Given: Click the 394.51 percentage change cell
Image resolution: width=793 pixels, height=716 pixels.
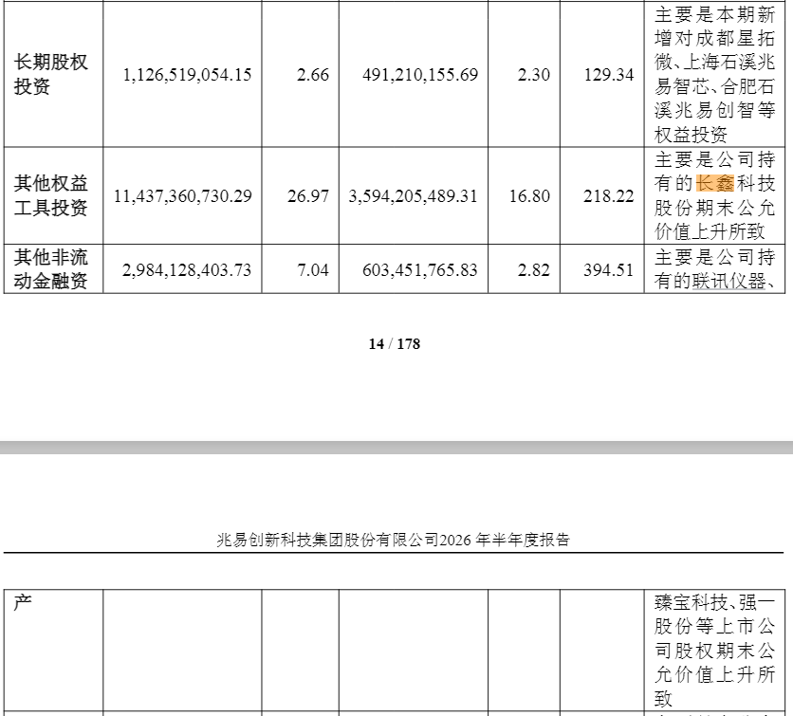Looking at the screenshot, I should [x=608, y=270].
